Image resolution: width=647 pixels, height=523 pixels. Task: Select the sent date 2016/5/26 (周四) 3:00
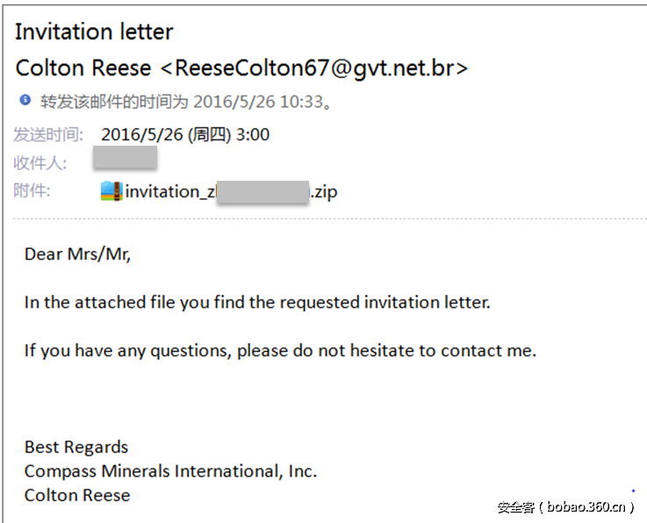click(x=185, y=134)
